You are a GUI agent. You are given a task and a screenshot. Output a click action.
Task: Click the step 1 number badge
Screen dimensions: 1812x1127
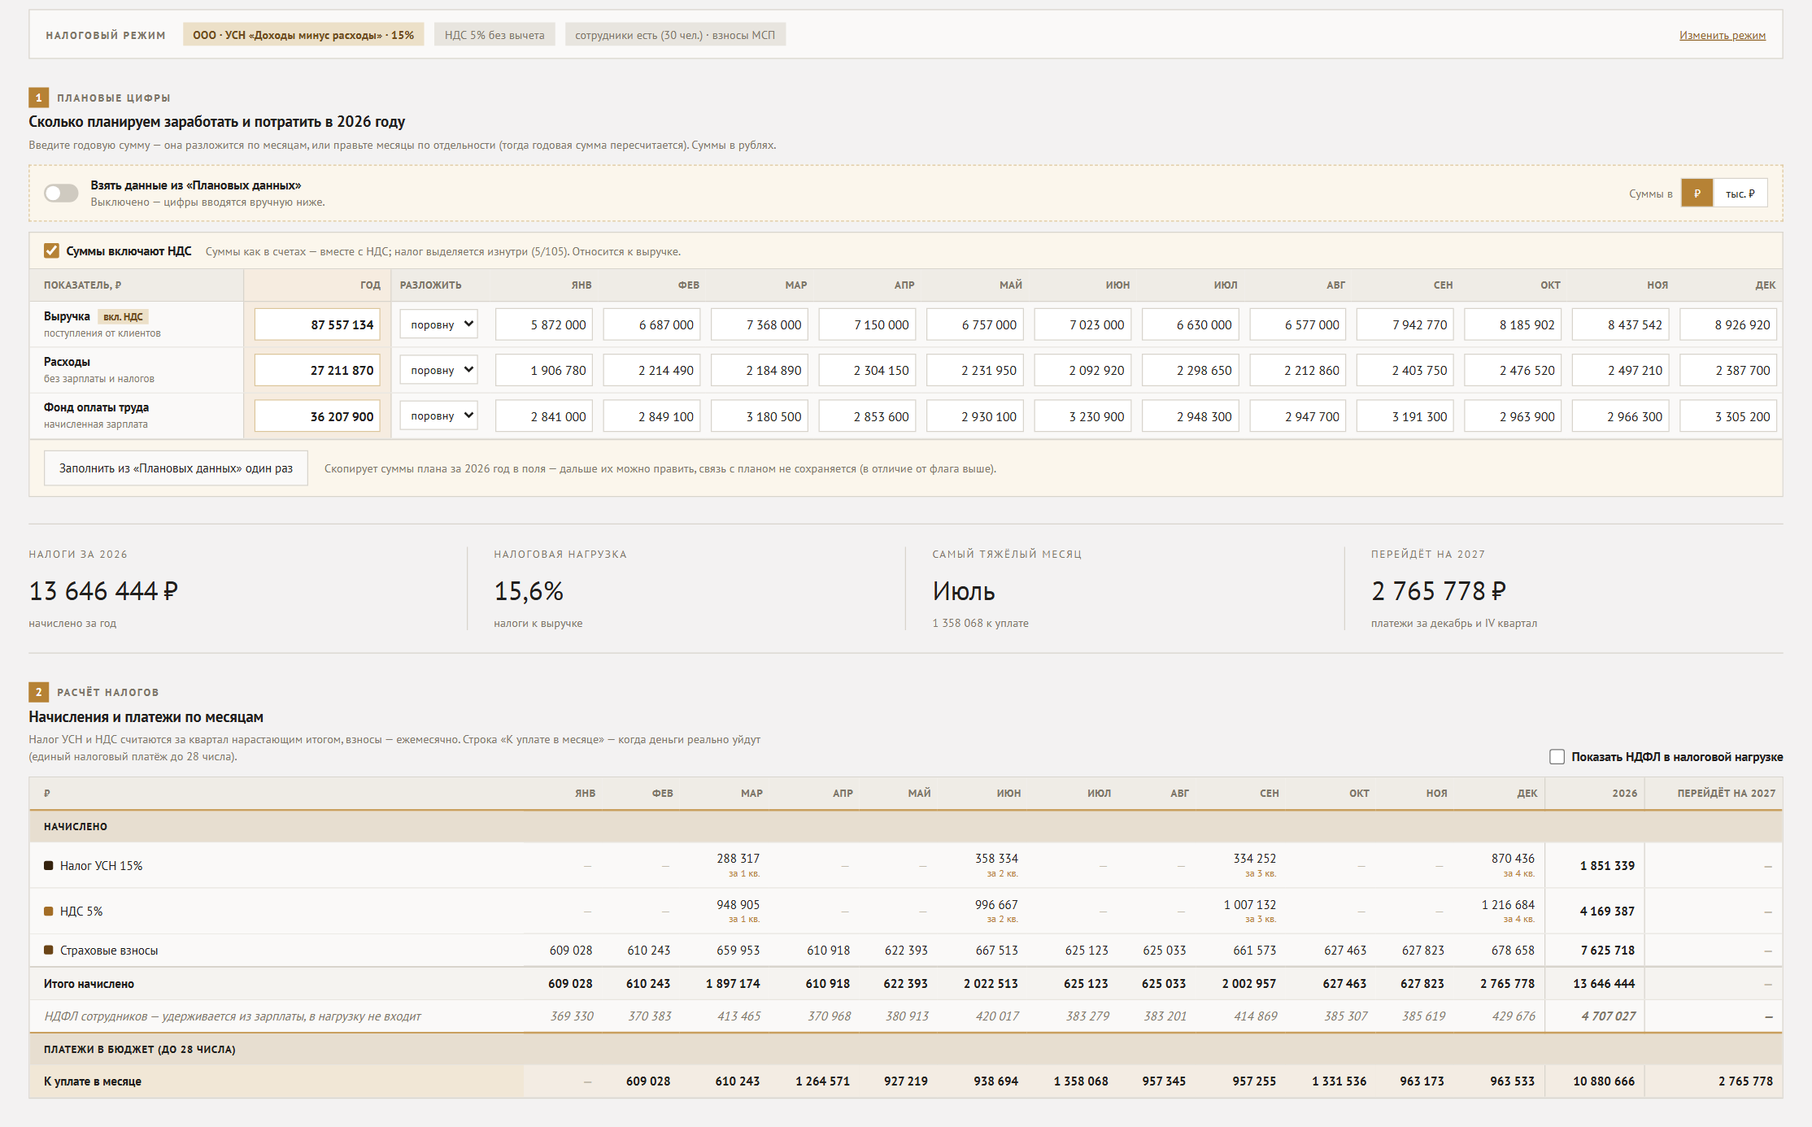tap(38, 98)
